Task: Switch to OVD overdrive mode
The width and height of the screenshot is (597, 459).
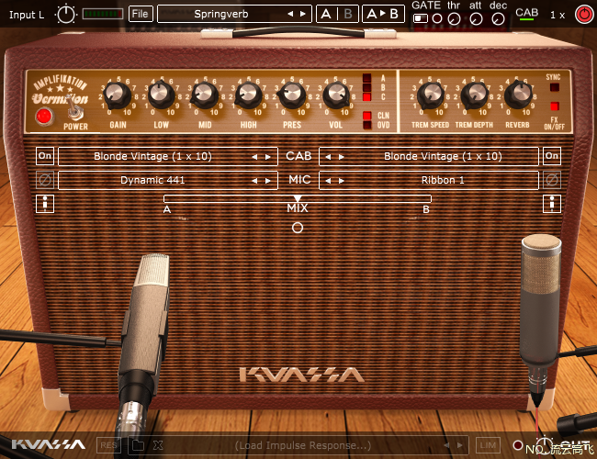Action: (367, 125)
